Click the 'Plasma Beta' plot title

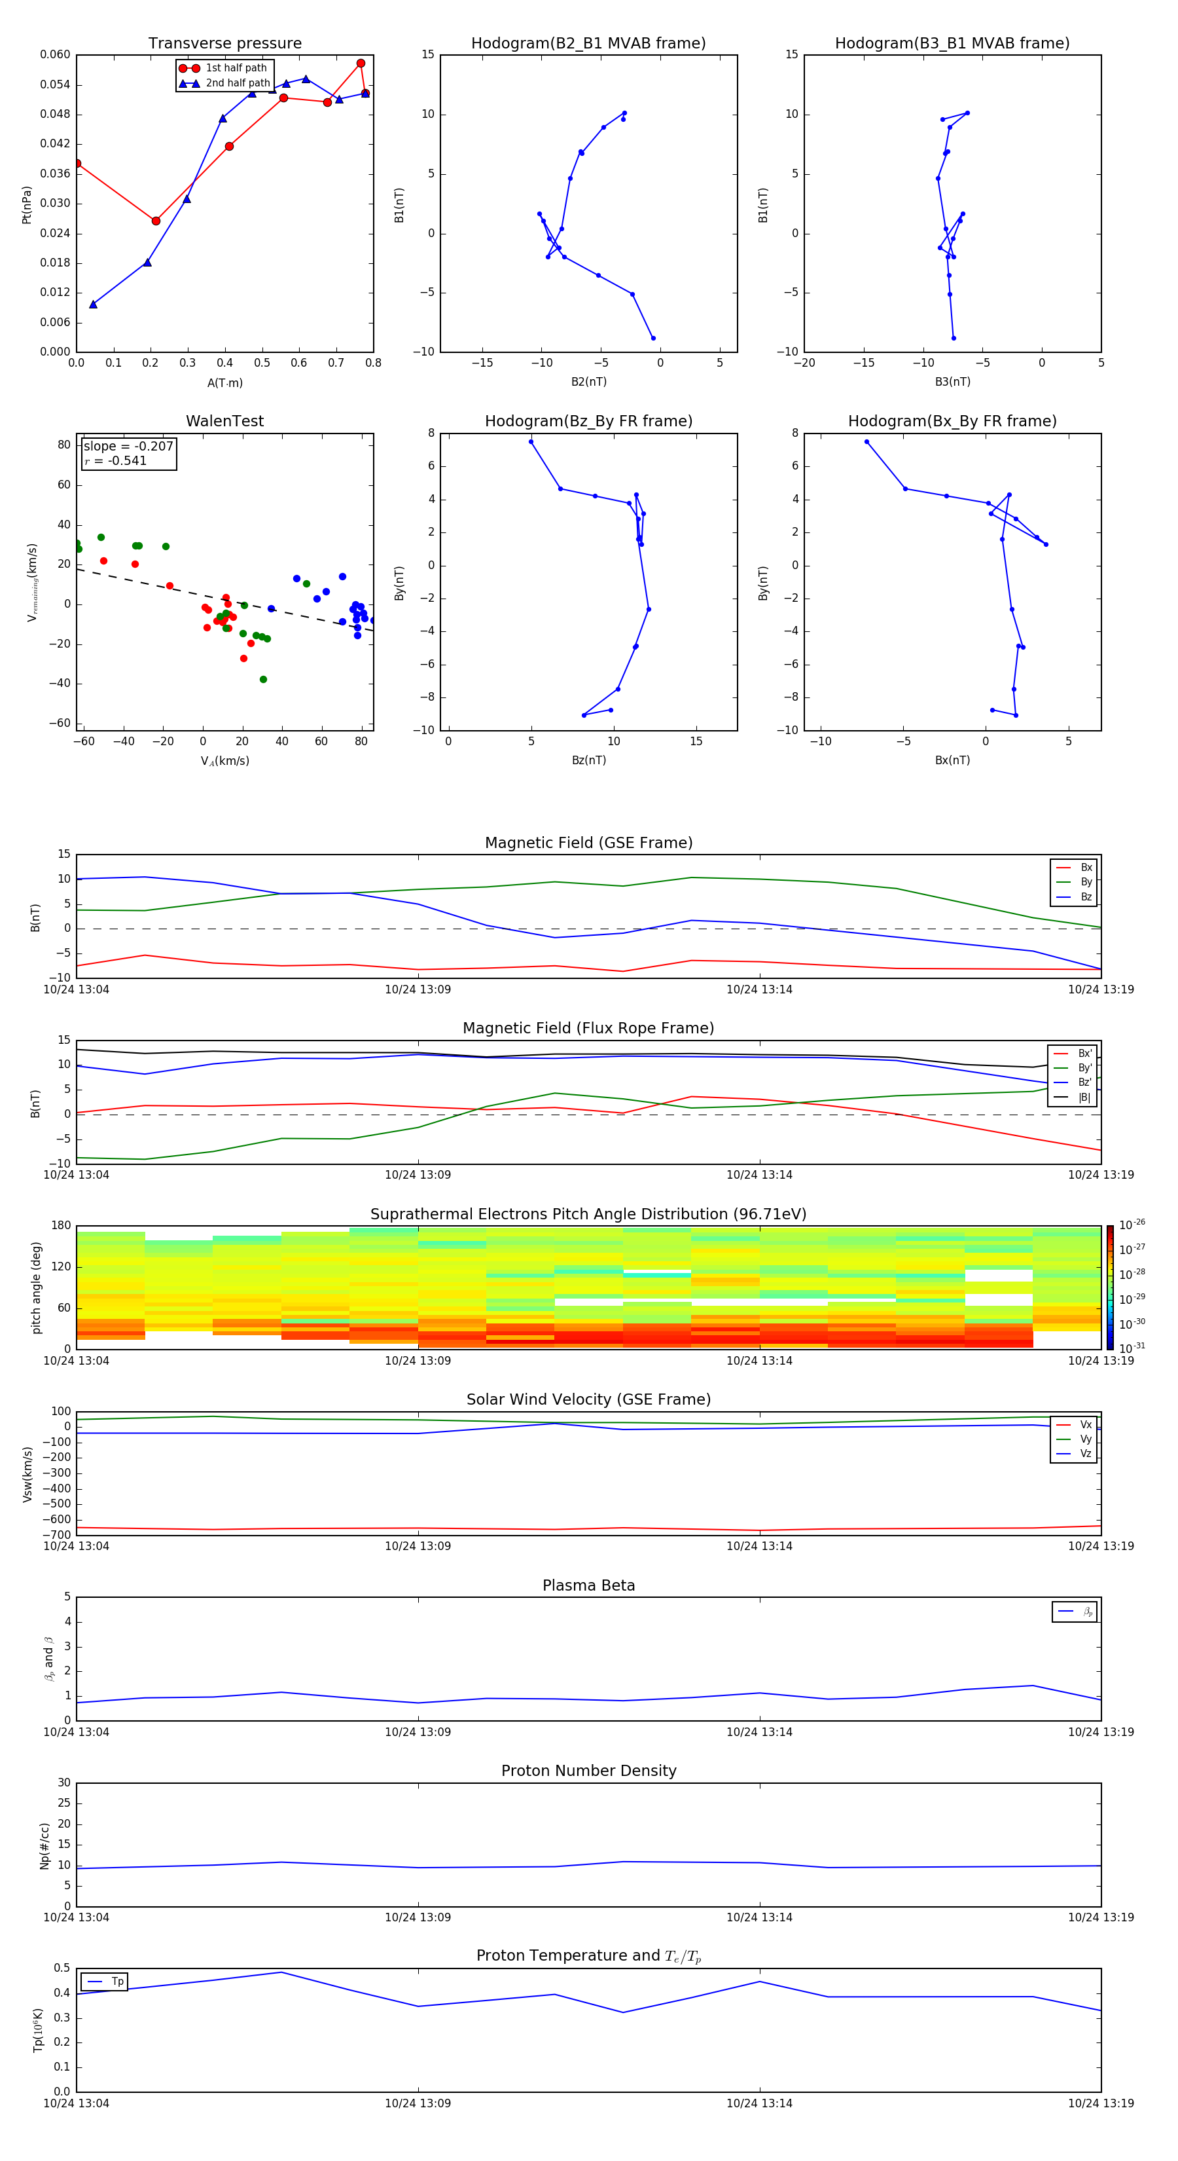click(588, 1585)
